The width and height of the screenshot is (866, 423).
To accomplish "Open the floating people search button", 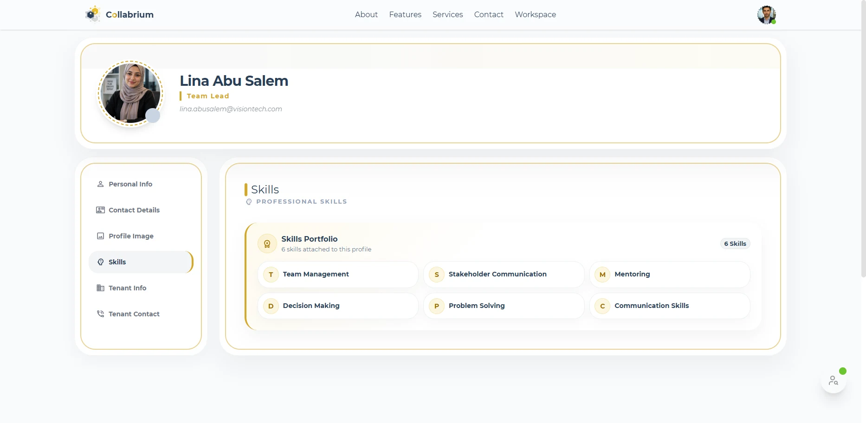I will [834, 381].
